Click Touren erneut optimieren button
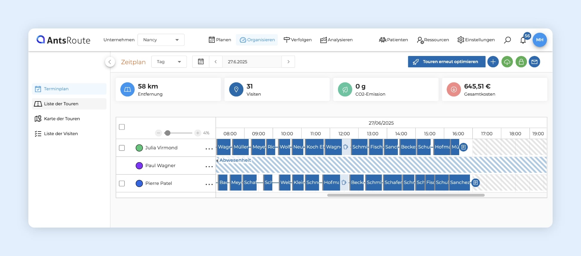Image resolution: width=581 pixels, height=256 pixels. [446, 62]
